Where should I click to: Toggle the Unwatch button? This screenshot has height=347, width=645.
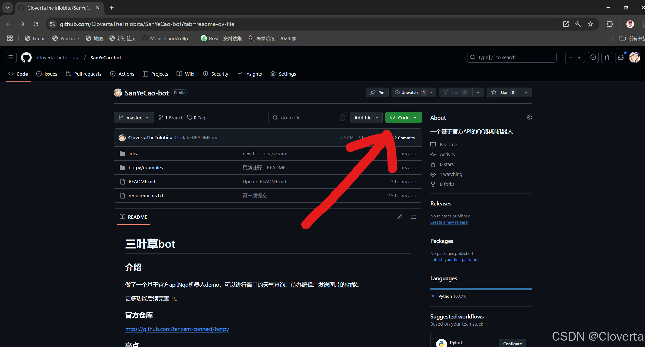[x=409, y=92]
